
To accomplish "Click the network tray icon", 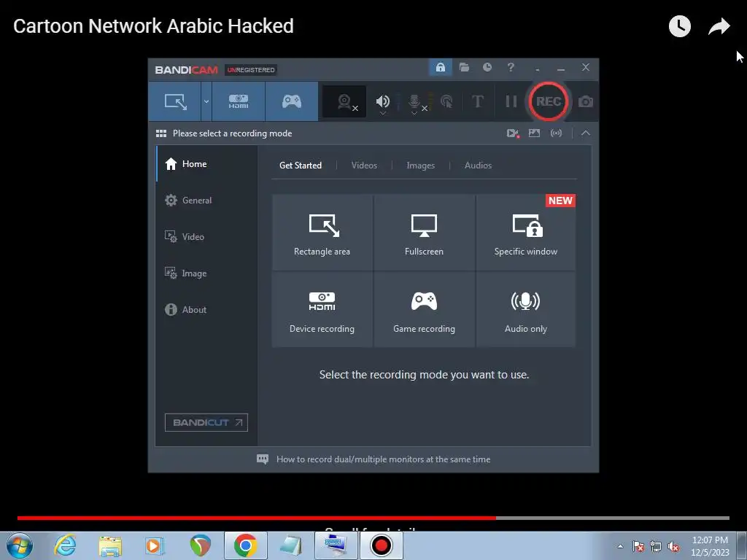I will tap(656, 547).
